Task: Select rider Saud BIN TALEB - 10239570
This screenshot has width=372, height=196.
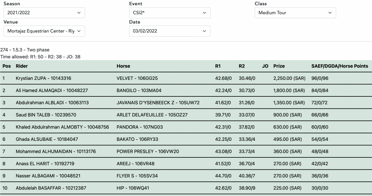Action: [46, 115]
